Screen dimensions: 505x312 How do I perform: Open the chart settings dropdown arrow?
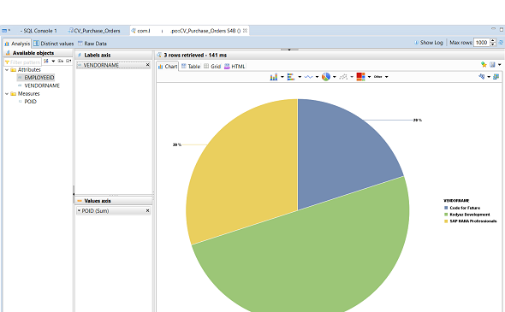tap(489, 77)
